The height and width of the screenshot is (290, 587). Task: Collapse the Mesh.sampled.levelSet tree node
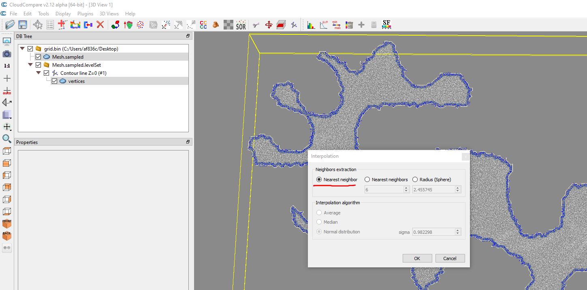[30, 65]
